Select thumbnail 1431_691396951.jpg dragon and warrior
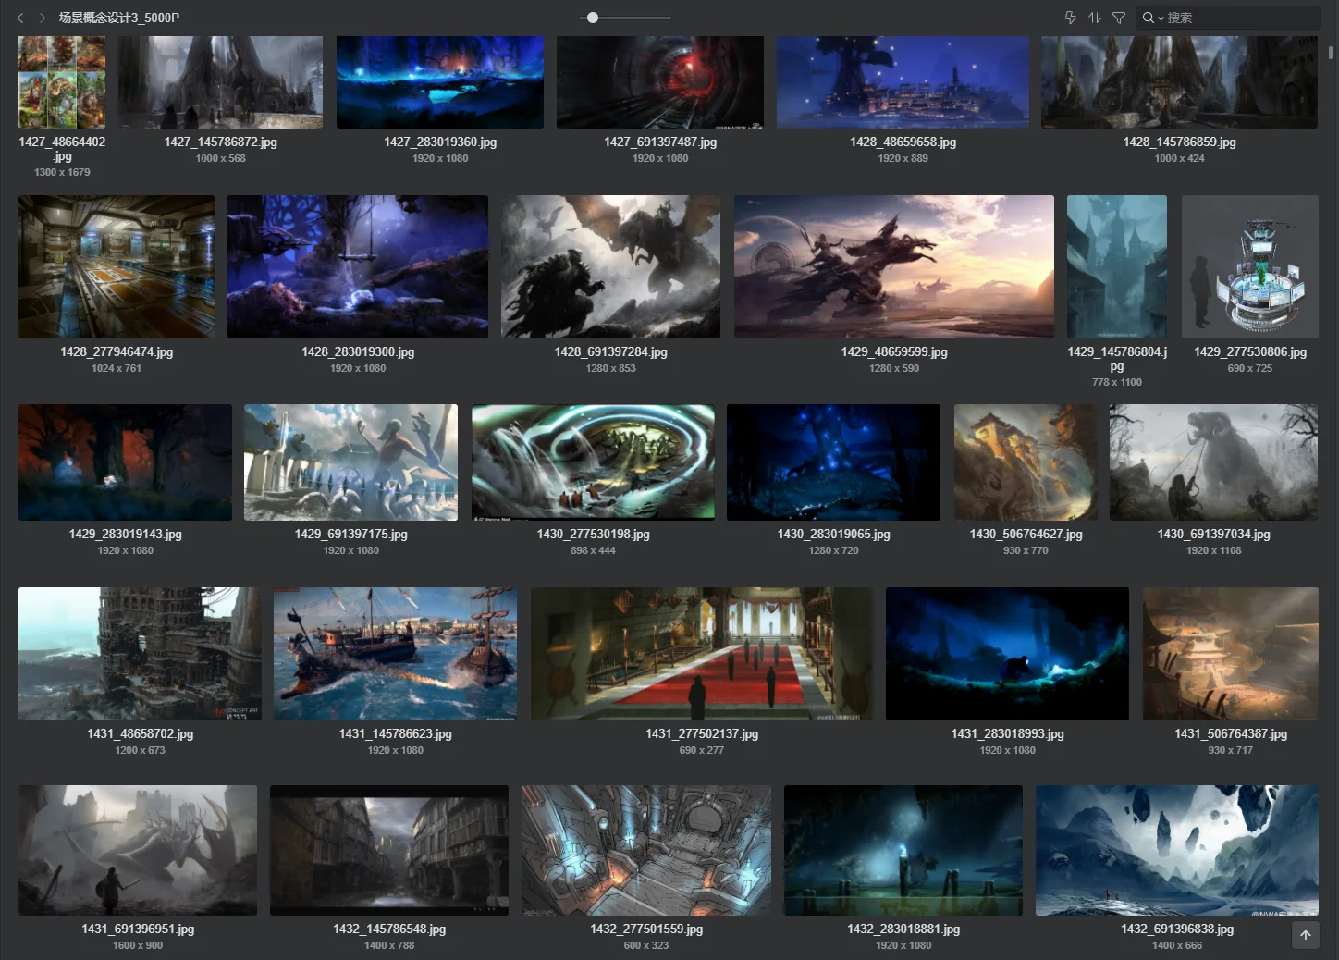Viewport: 1339px width, 960px height. click(x=138, y=850)
